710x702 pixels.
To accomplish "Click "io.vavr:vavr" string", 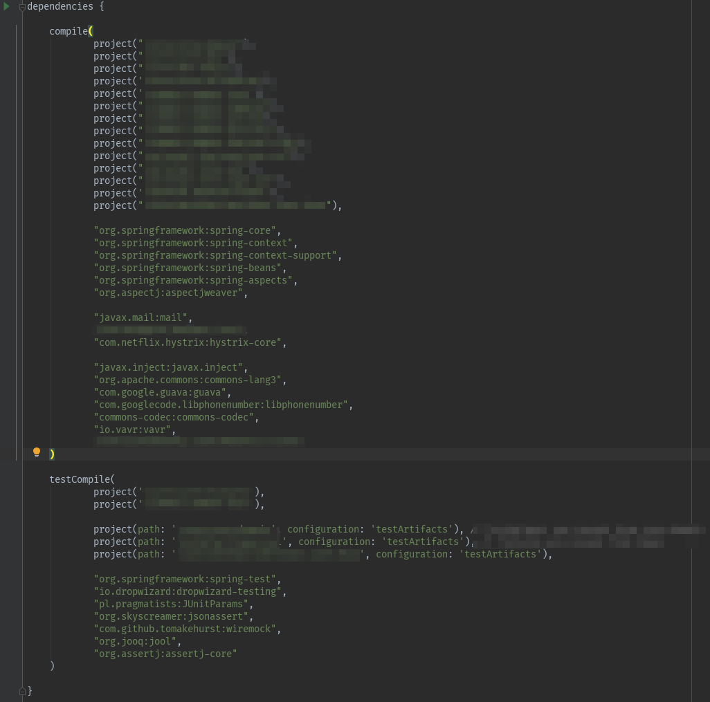I will (134, 429).
